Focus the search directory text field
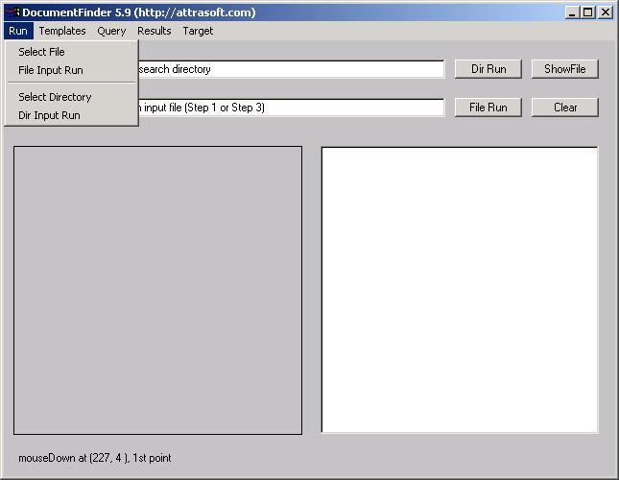This screenshot has width=619, height=480. (x=288, y=69)
